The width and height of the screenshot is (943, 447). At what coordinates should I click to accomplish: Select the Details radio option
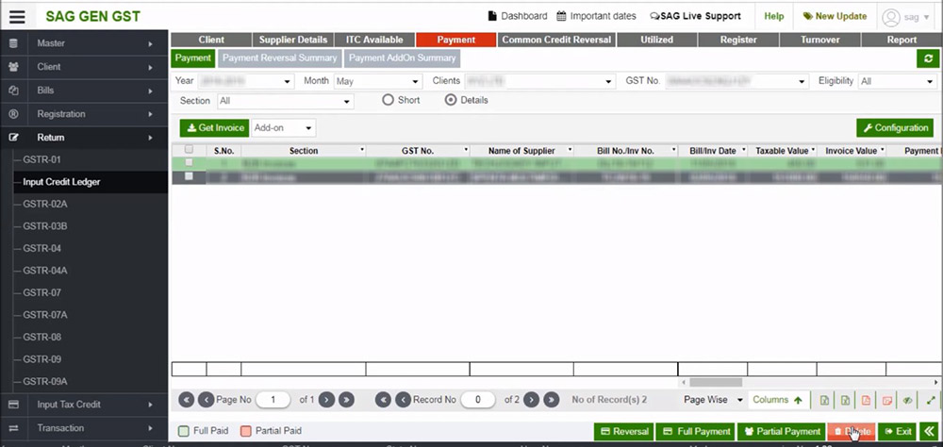450,100
